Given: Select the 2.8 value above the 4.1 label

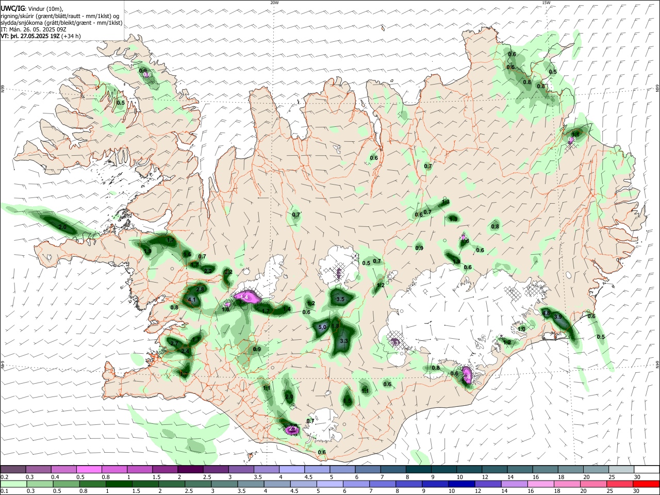Looking at the screenshot, I should (200, 290).
